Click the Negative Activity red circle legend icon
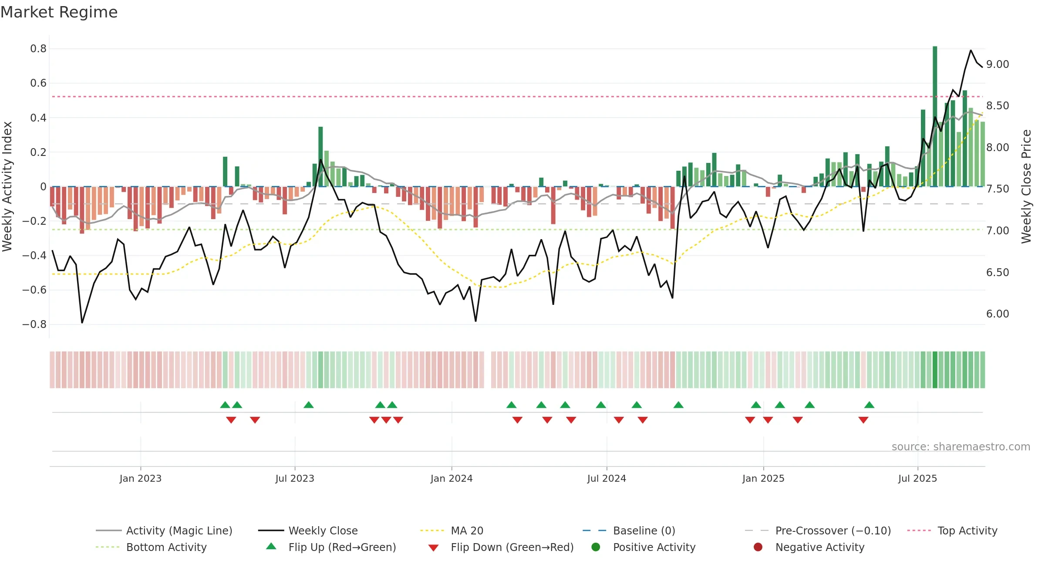Screen dimensions: 1045x588 758,547
